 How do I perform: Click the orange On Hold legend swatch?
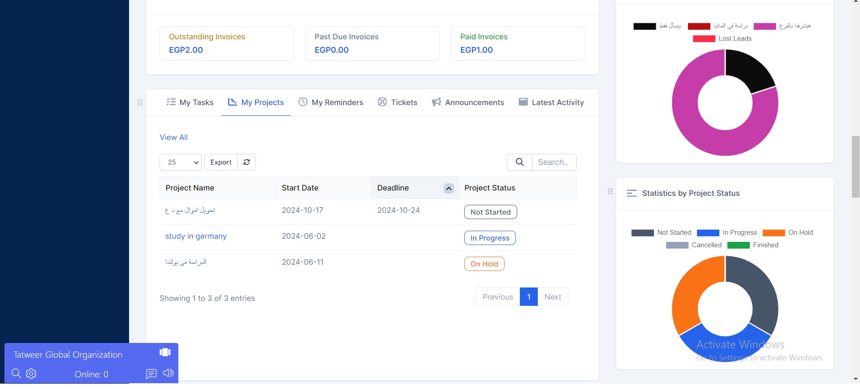pyautogui.click(x=774, y=233)
